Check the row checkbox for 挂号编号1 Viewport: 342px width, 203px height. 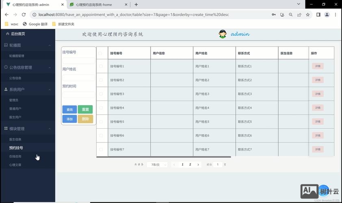click(101, 66)
